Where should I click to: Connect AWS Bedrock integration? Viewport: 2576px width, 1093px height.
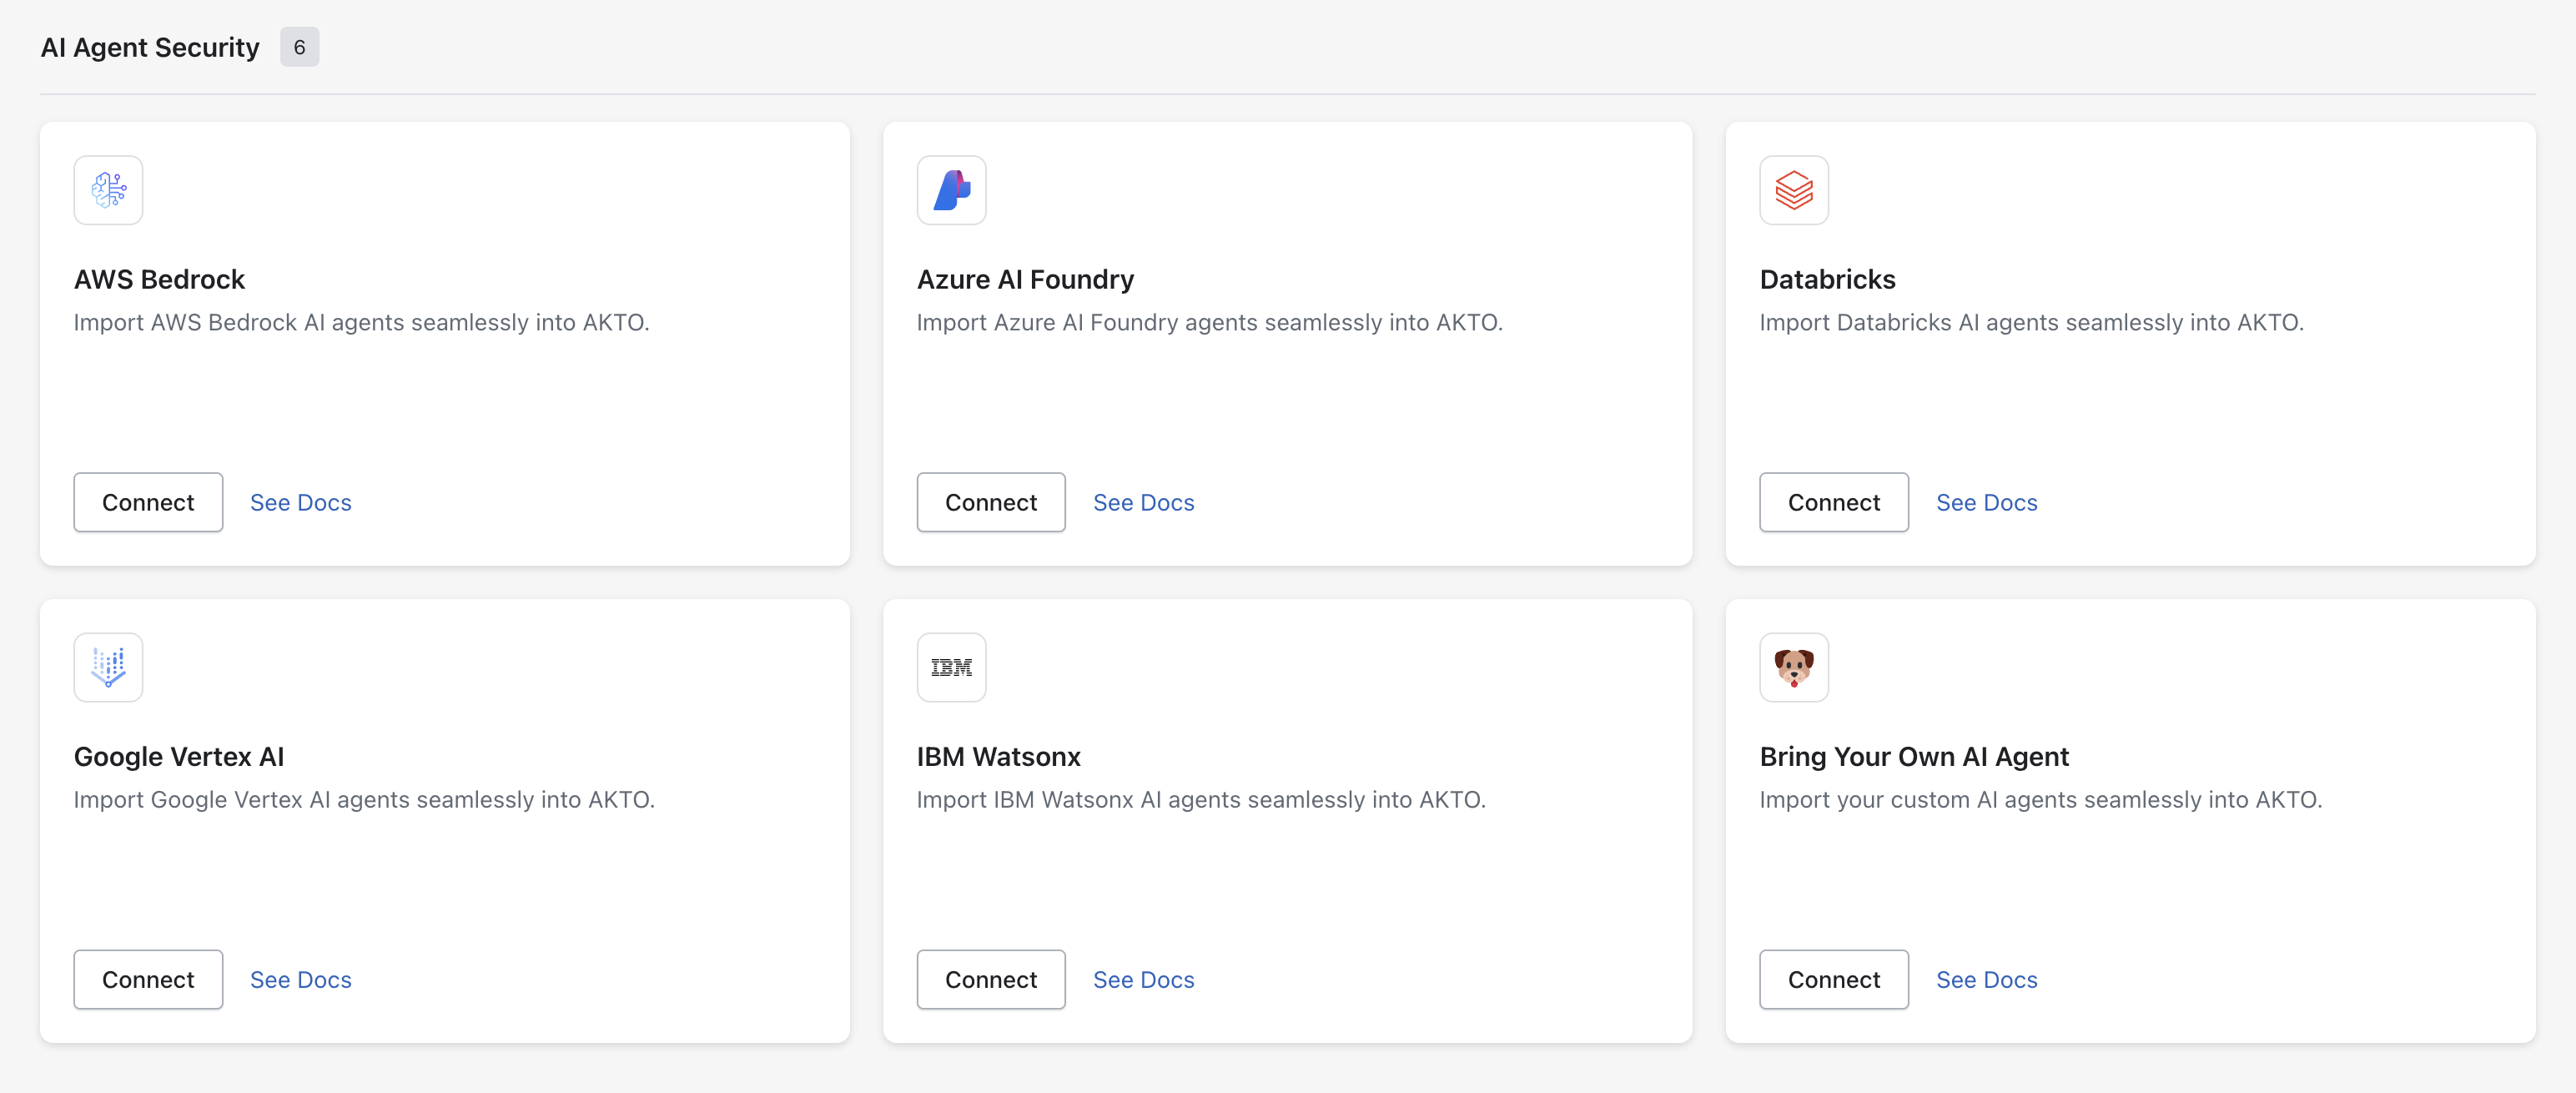tap(148, 502)
